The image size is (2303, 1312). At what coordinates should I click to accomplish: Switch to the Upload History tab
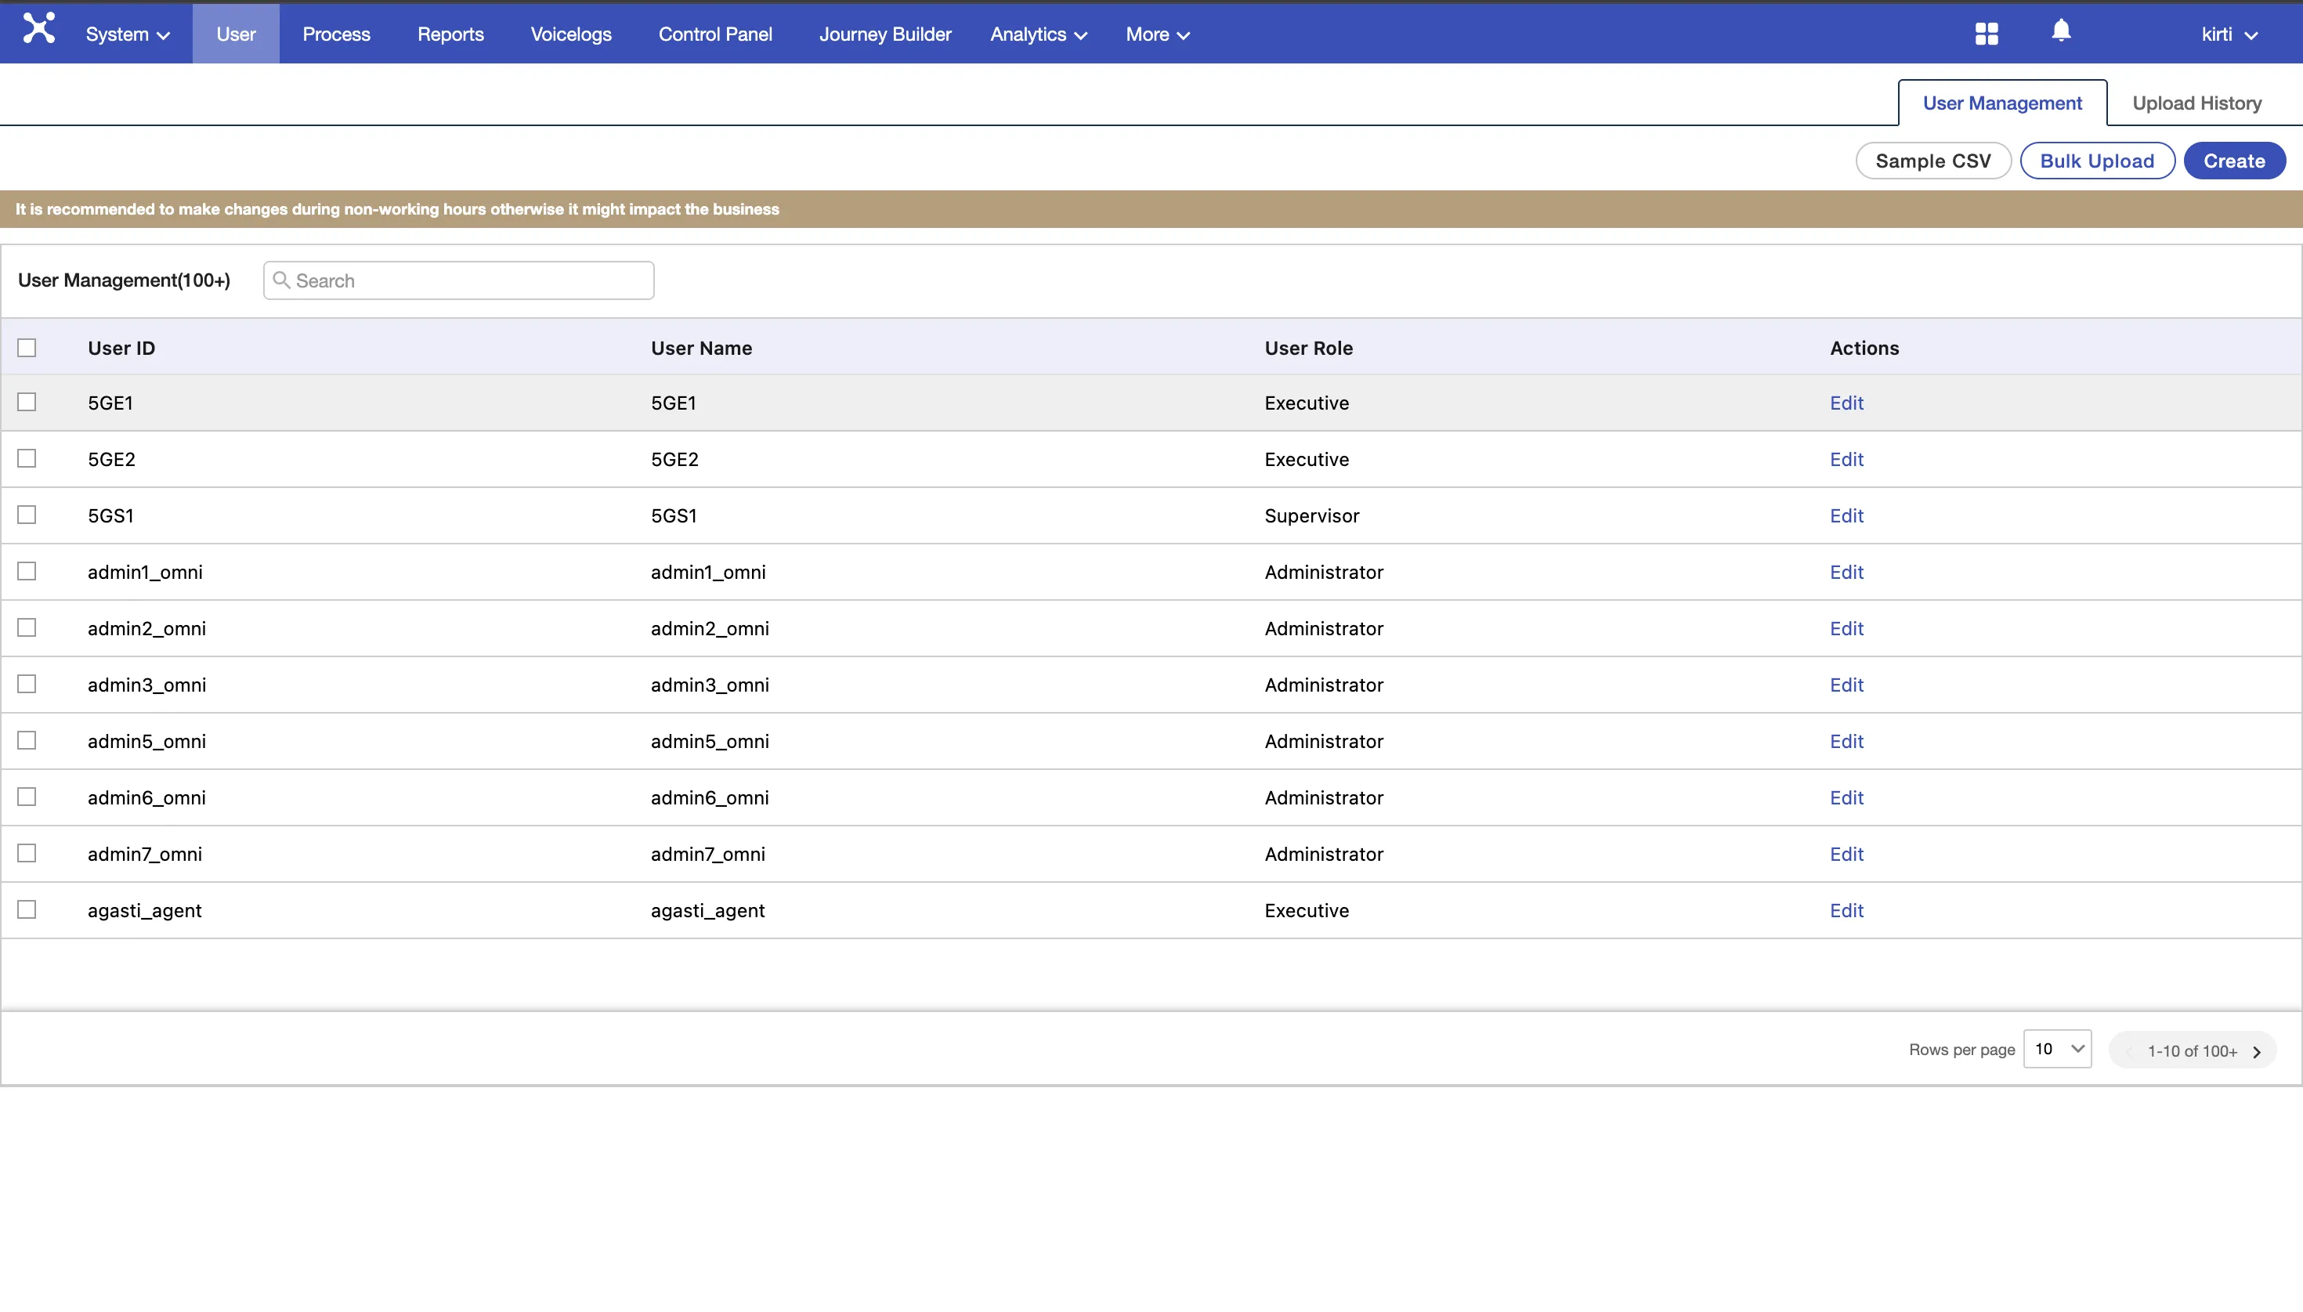click(2196, 103)
